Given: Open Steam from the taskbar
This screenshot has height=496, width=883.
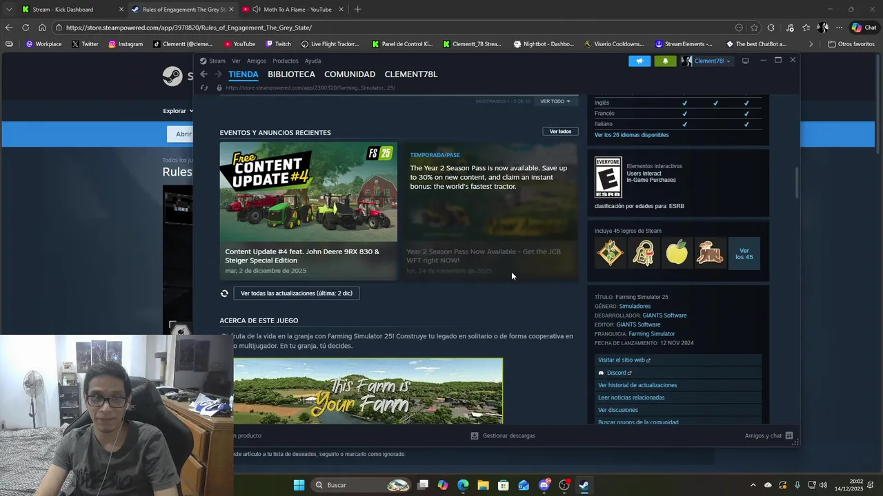Looking at the screenshot, I should (x=584, y=485).
